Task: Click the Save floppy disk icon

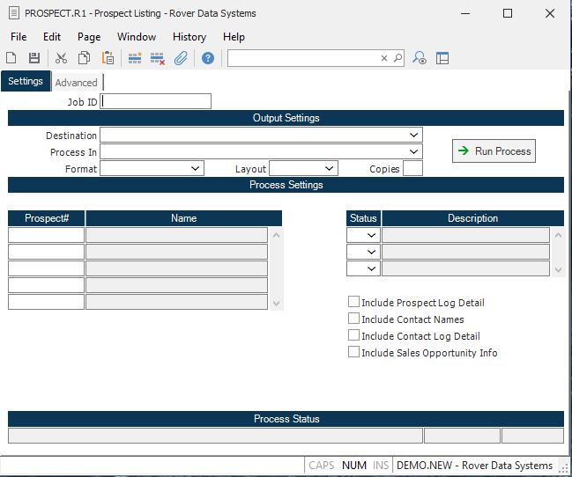Action: point(34,58)
